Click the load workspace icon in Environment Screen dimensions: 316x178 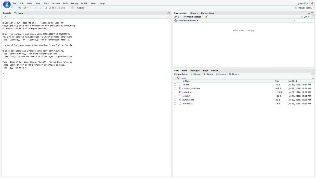(x=175, y=17)
